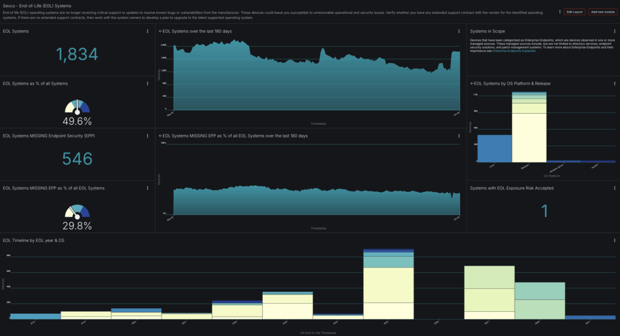The height and width of the screenshot is (336, 620).
Task: Click the 1,834 EOL Systems count
Action: click(x=77, y=54)
